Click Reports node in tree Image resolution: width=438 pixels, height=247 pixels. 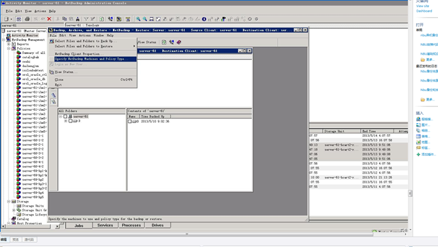click(23, 44)
